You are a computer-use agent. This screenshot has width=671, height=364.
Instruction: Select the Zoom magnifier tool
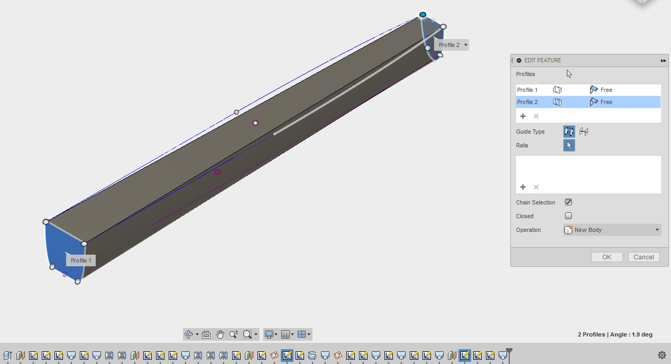point(233,334)
